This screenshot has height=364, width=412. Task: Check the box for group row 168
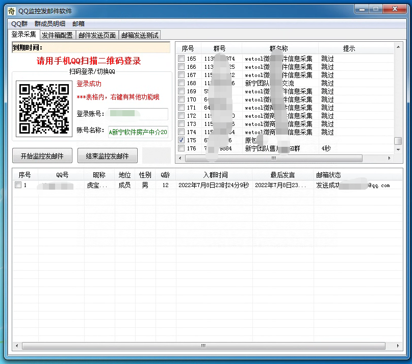pos(182,83)
